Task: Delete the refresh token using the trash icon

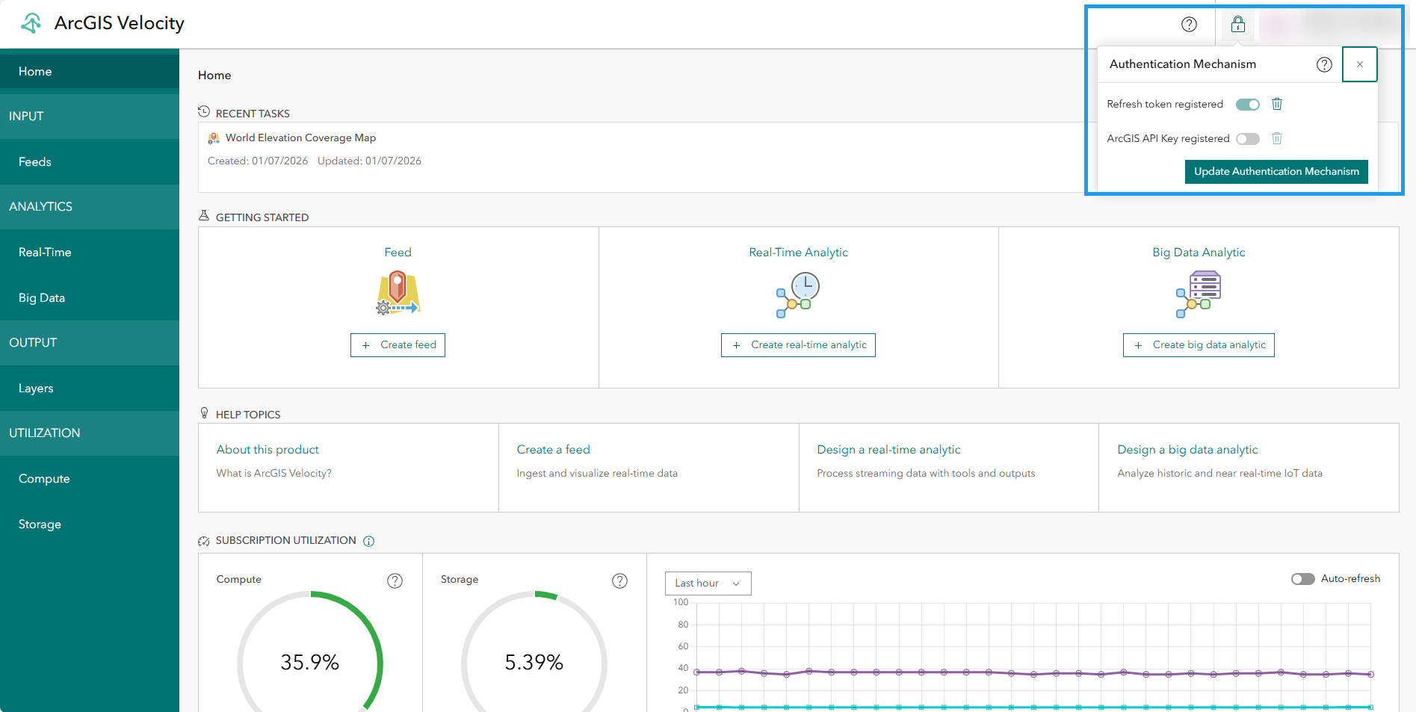Action: click(x=1277, y=104)
